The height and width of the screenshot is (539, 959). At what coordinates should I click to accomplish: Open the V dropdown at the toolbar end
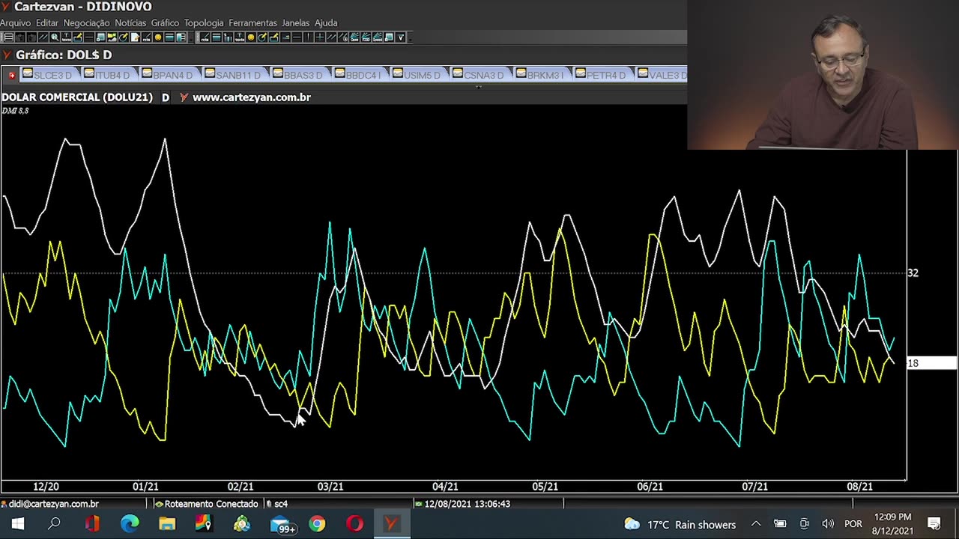401,37
